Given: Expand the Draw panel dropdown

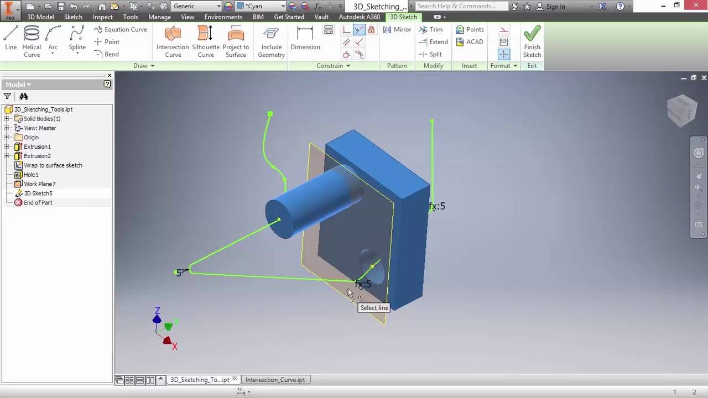Looking at the screenshot, I should click(x=144, y=66).
